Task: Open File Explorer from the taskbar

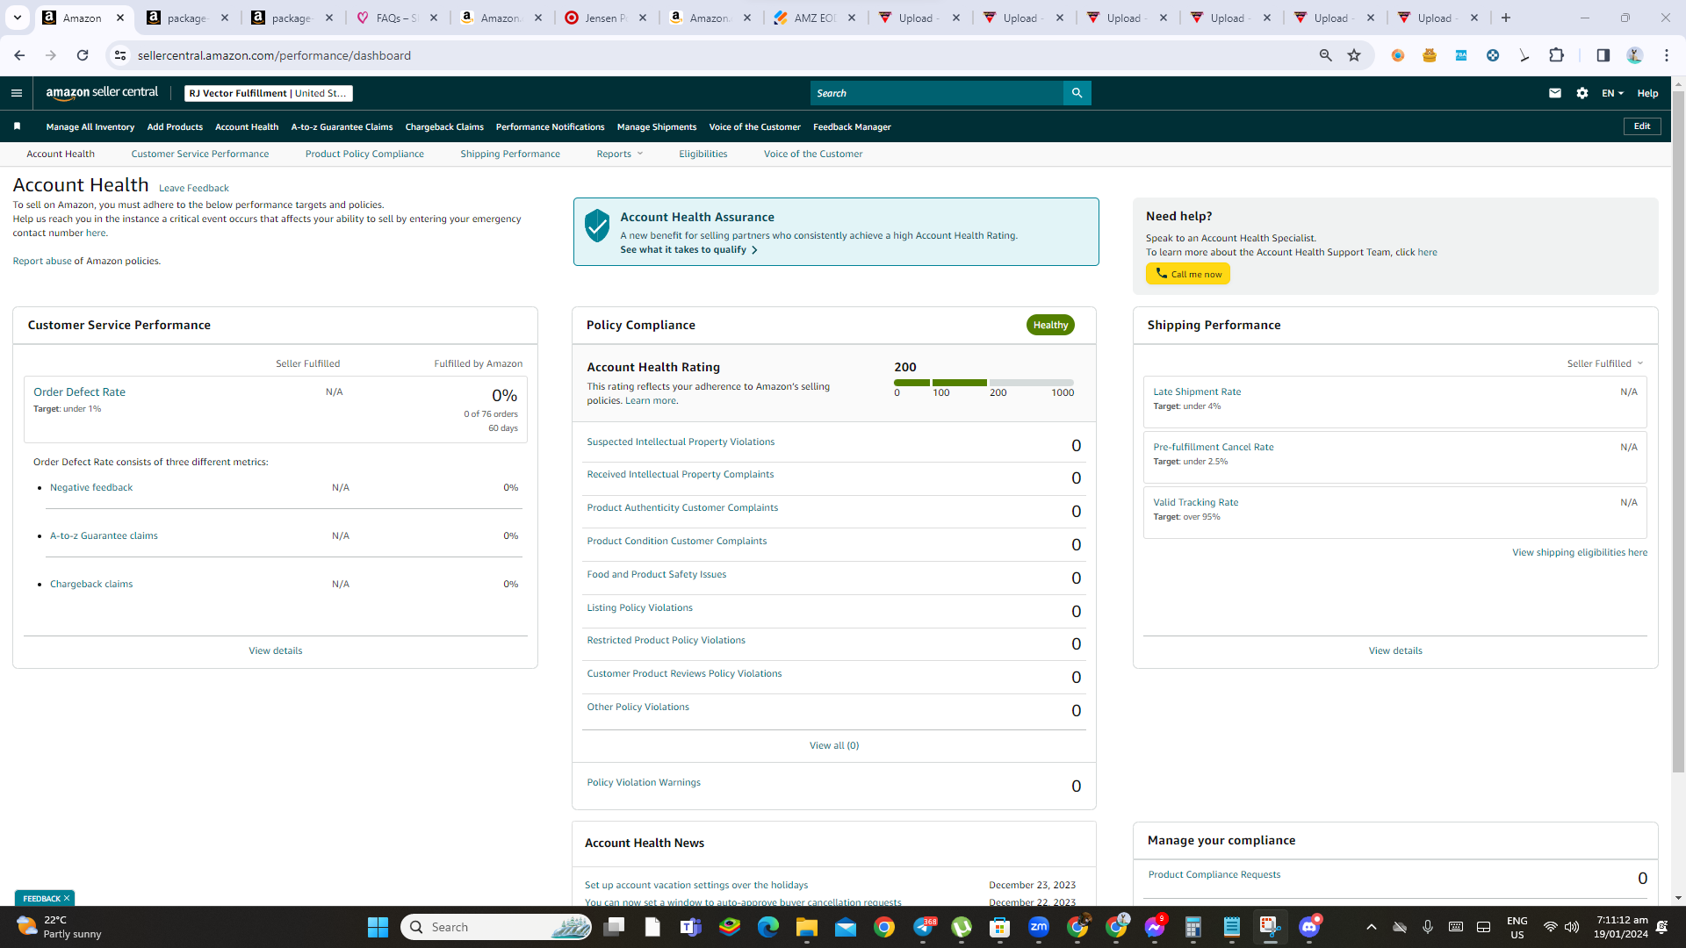Action: tap(807, 927)
